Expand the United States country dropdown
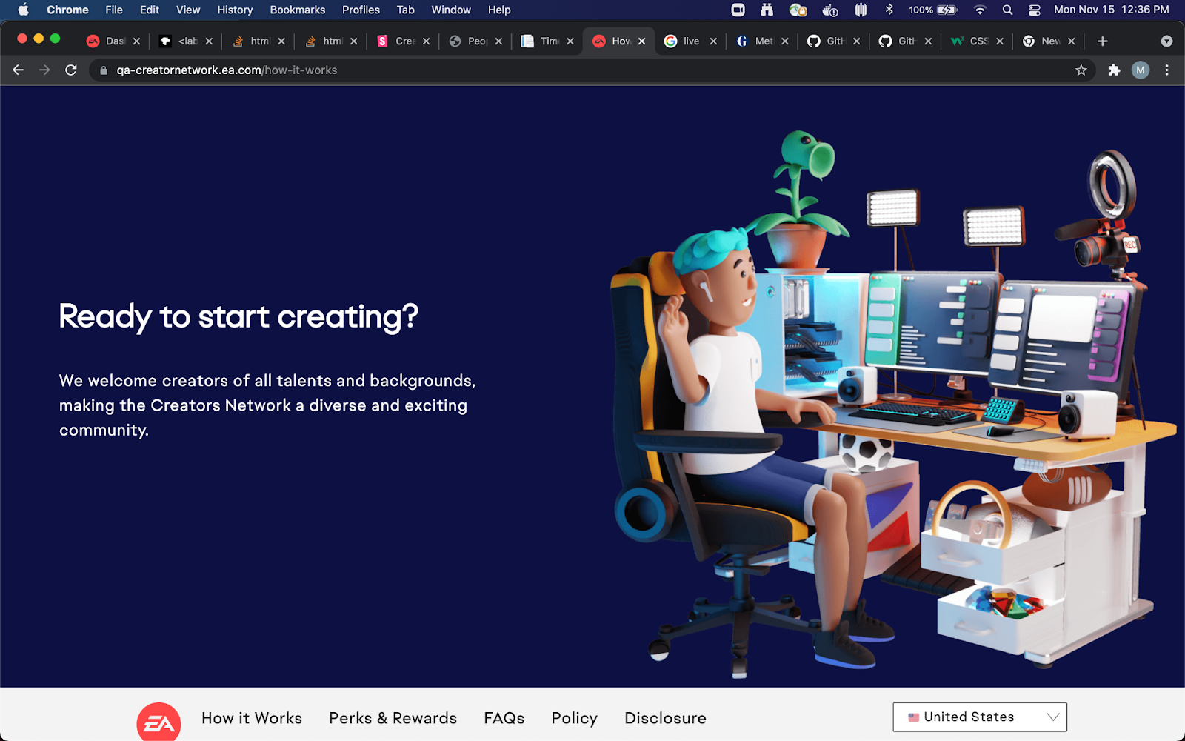1185x741 pixels. pos(980,717)
